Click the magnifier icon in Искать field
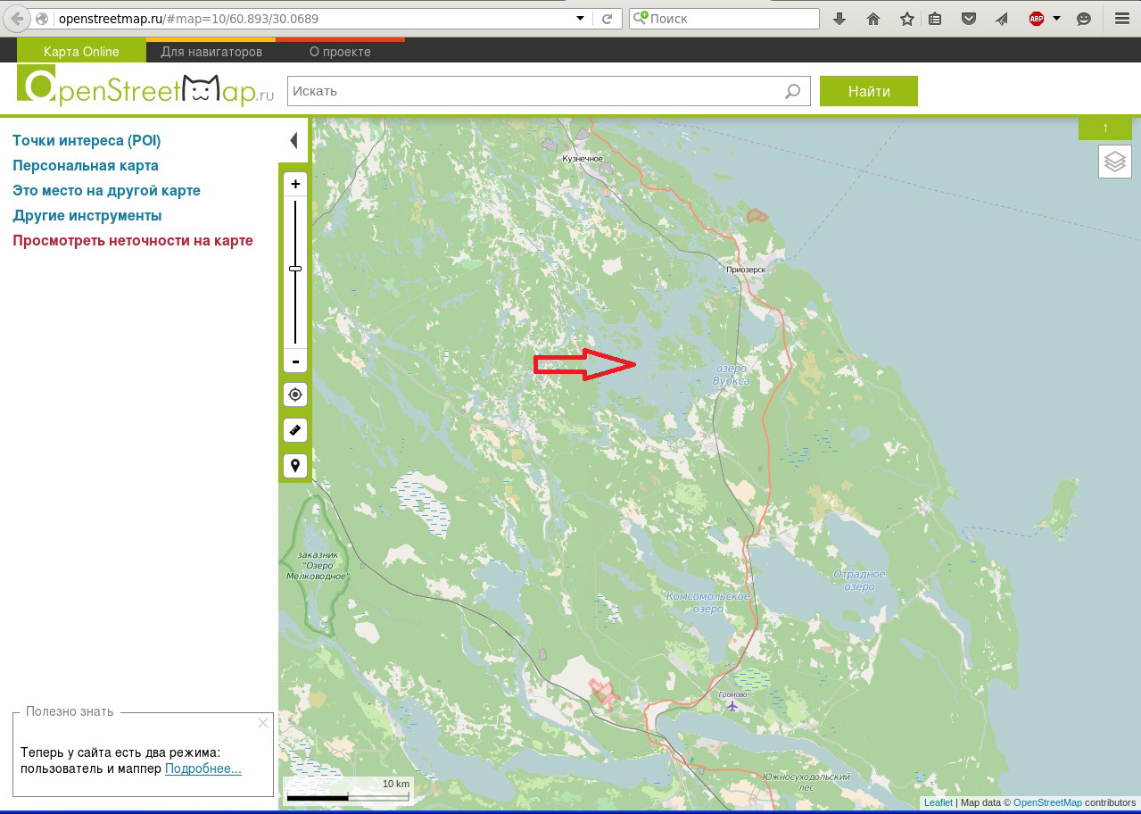 click(792, 91)
